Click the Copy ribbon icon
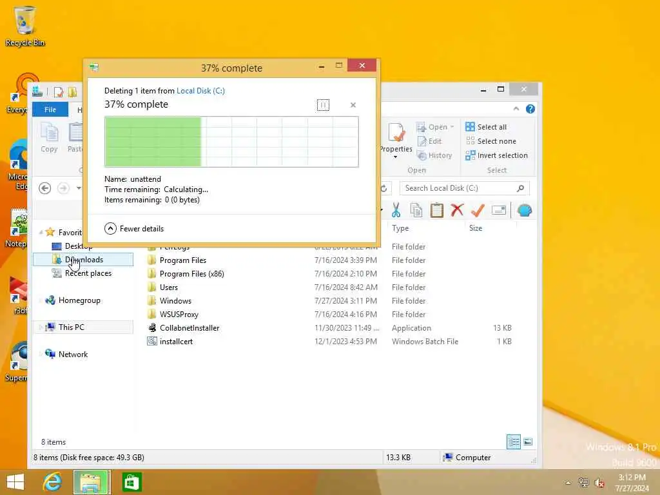The height and width of the screenshot is (495, 660). click(x=49, y=138)
